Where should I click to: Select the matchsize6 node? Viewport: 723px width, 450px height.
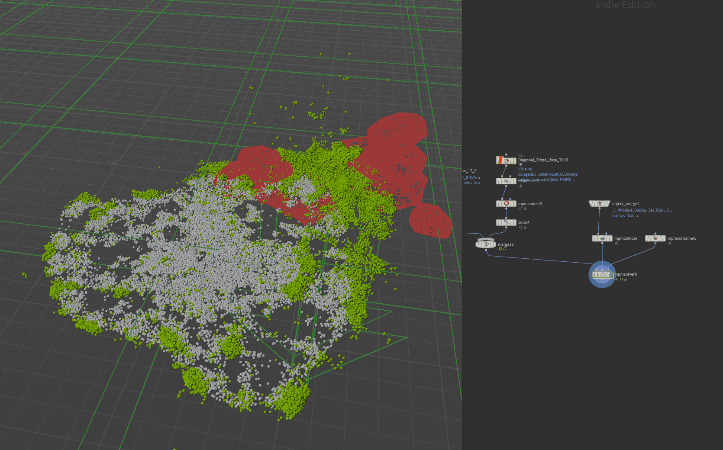point(506,181)
